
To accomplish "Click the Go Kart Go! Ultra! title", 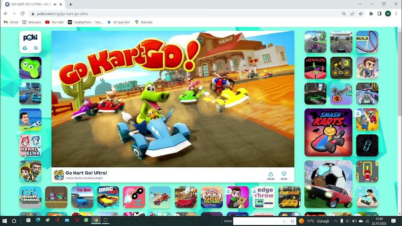I will [86, 173].
